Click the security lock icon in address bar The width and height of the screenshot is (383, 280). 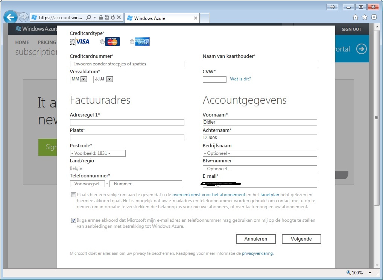101,17
